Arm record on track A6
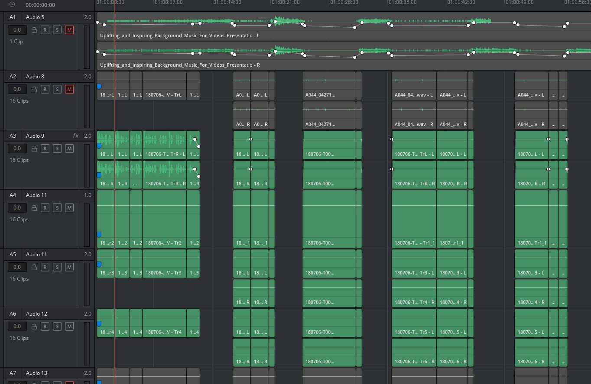The height and width of the screenshot is (384, 591). [x=45, y=326]
